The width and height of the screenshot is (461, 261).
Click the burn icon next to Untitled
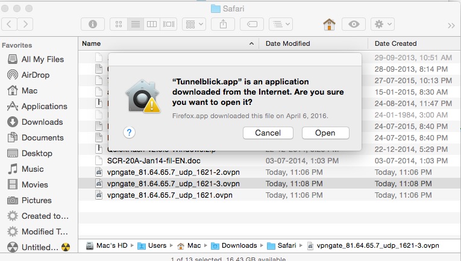click(x=66, y=247)
